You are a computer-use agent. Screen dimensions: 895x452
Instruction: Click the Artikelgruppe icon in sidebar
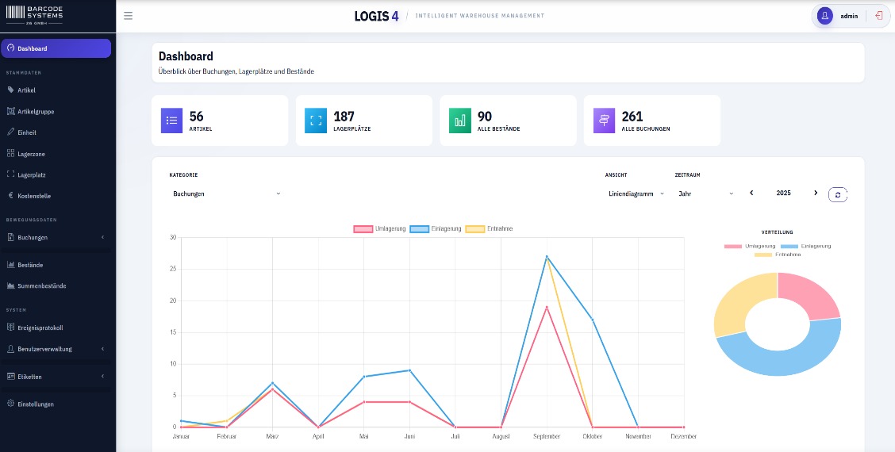tap(10, 111)
